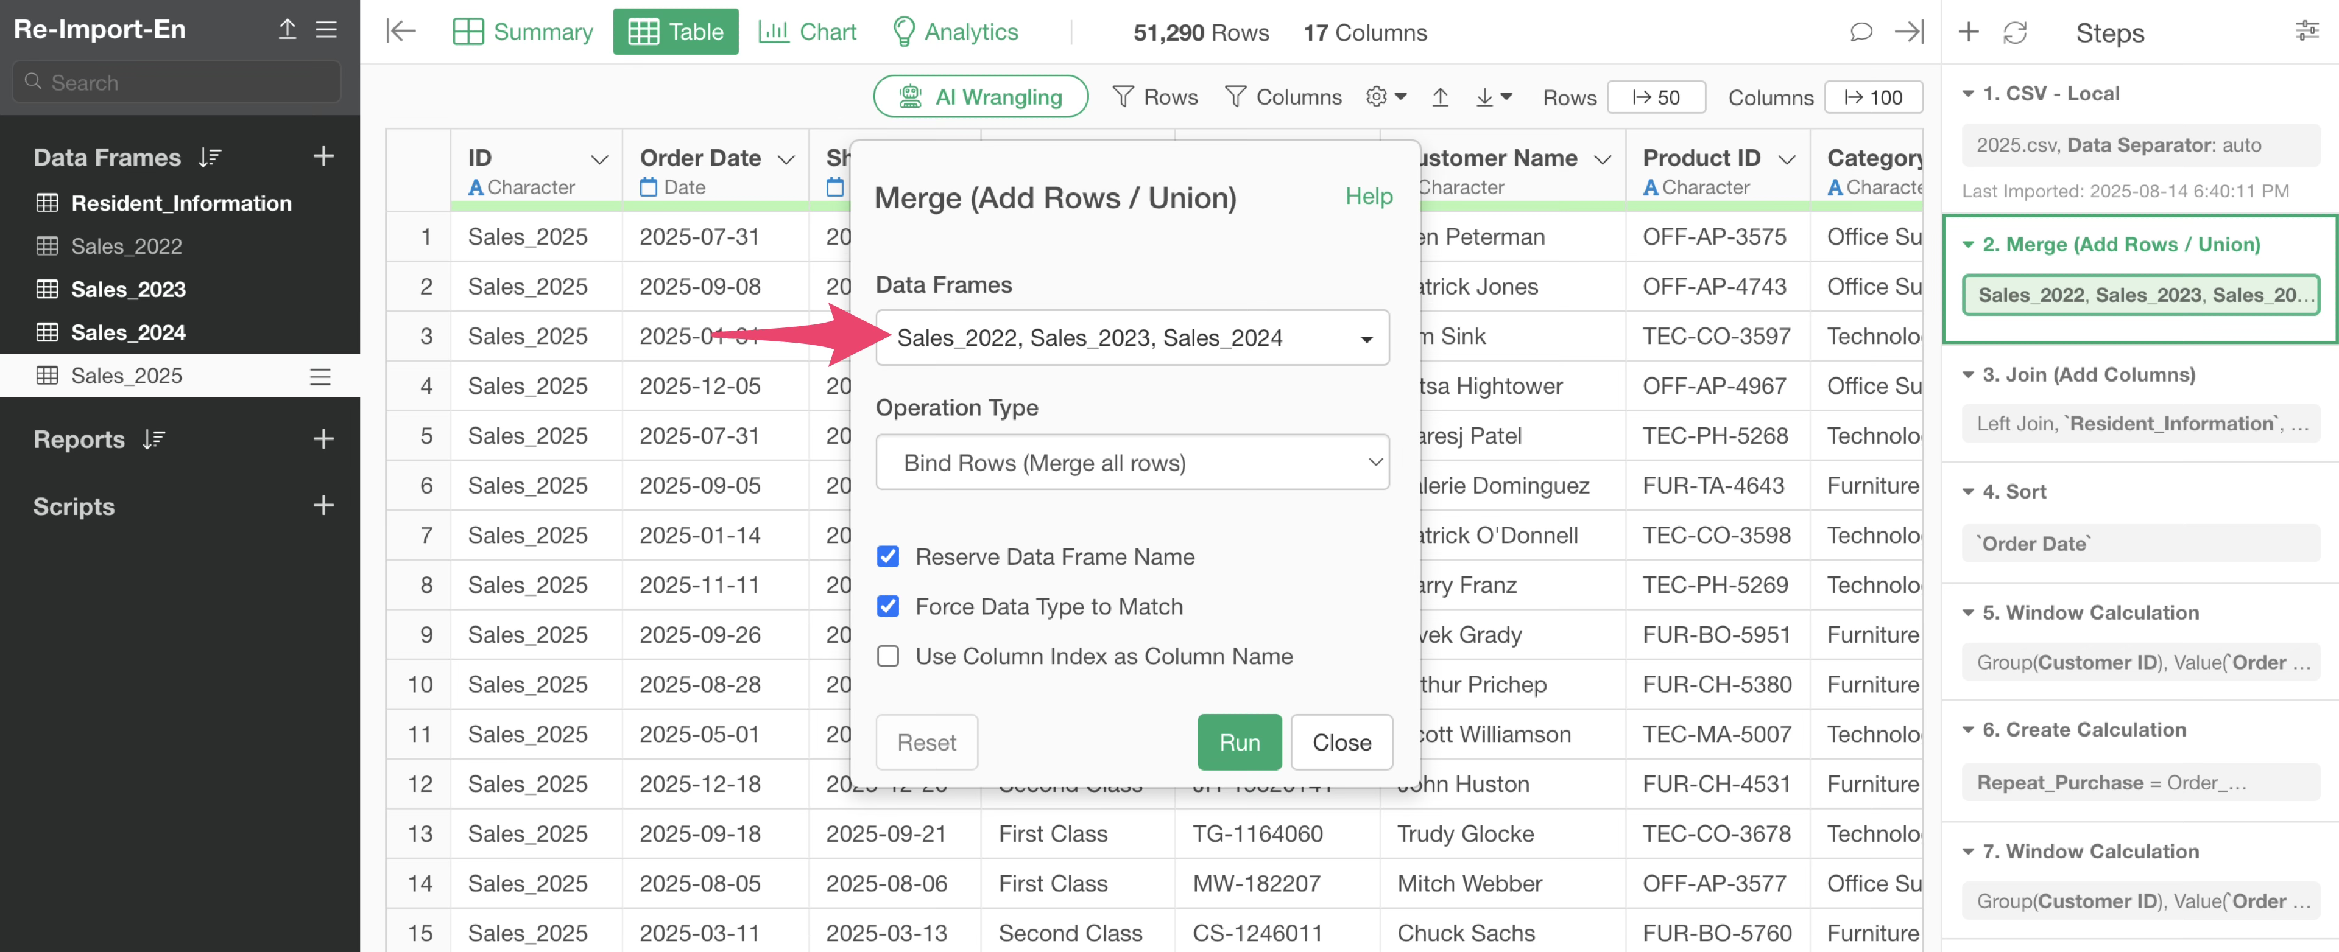The image size is (2339, 952).
Task: Collapse the Join (Add Columns) step
Action: [x=1967, y=375]
